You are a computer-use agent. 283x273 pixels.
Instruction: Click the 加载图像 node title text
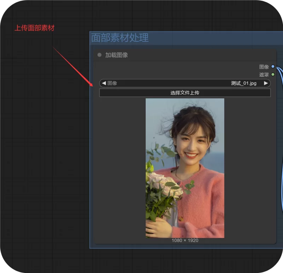click(x=116, y=55)
